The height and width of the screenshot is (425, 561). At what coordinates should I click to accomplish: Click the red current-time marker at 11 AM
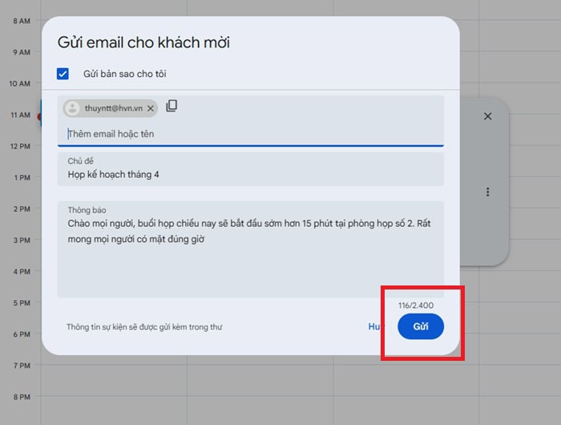click(38, 116)
